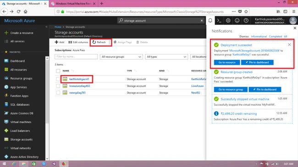Click Go to resource group button

tap(231, 89)
